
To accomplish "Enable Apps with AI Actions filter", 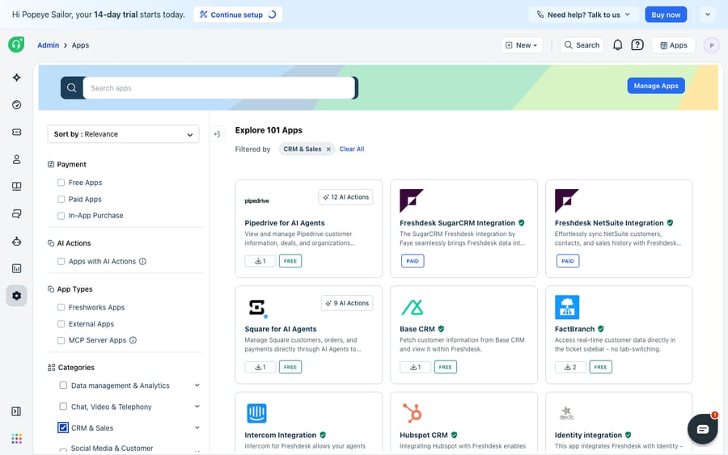I will 61,262.
